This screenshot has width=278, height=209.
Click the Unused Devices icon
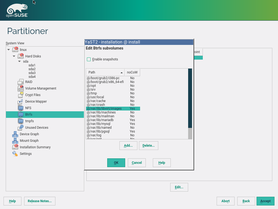[21, 128]
